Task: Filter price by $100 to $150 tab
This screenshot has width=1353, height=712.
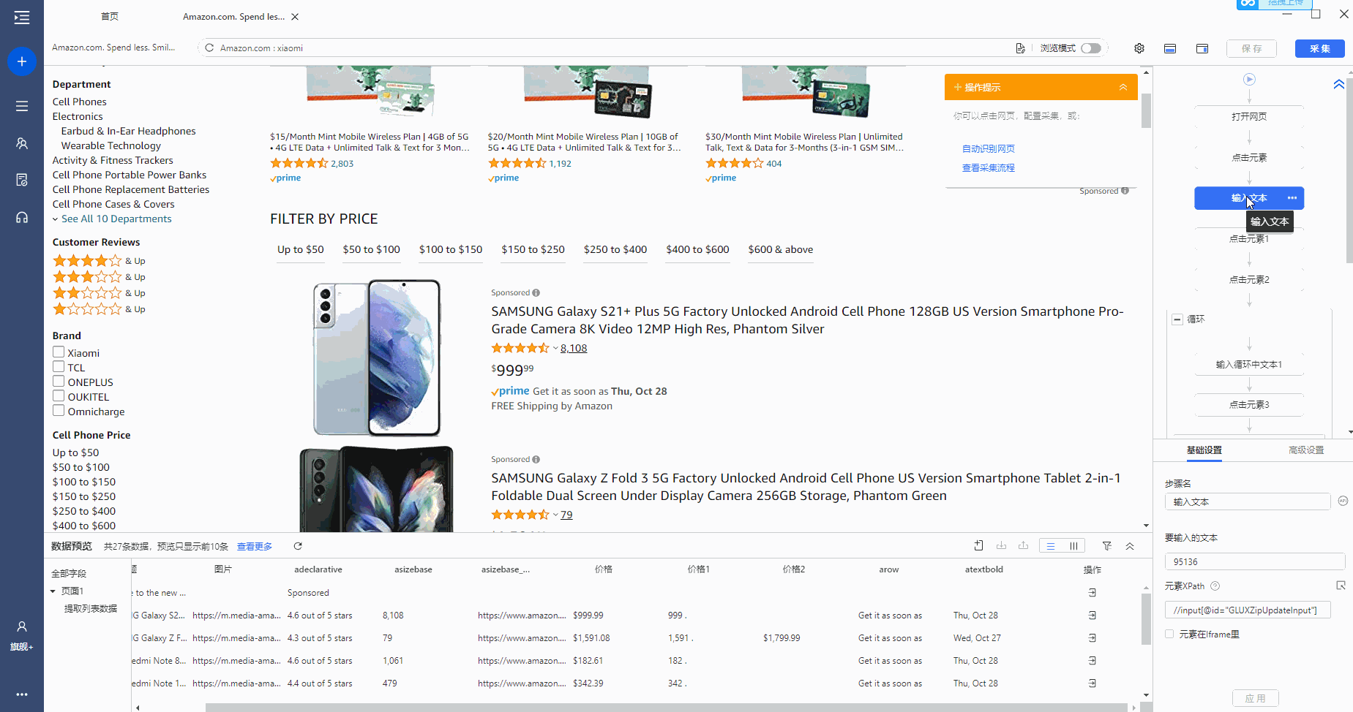Action: click(x=451, y=250)
